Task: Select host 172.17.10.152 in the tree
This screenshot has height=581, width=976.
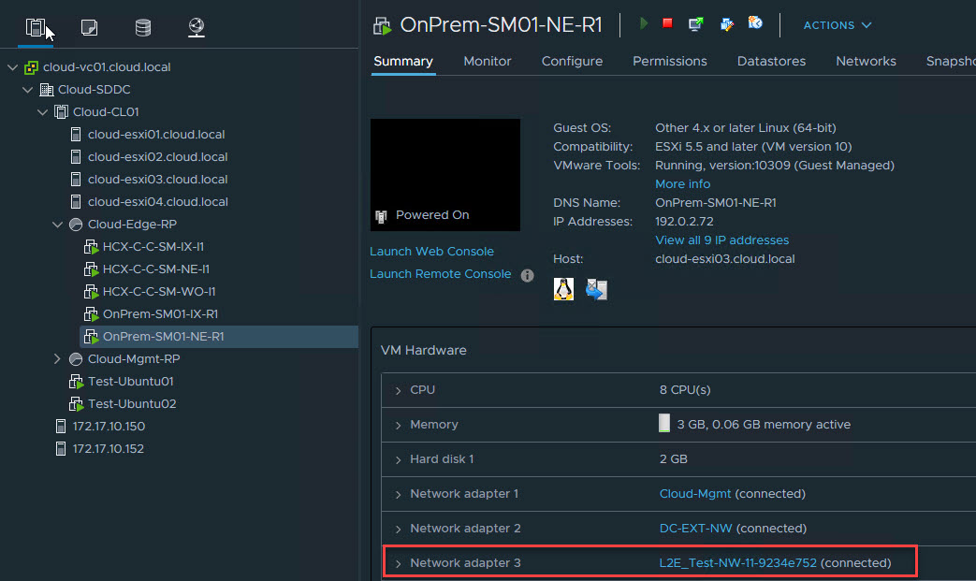Action: (x=109, y=448)
